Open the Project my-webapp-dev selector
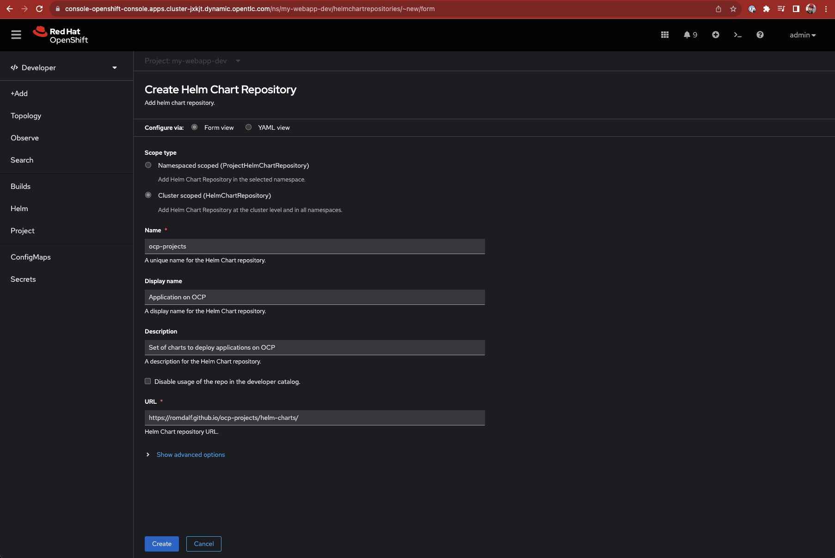The image size is (835, 558). pos(192,61)
